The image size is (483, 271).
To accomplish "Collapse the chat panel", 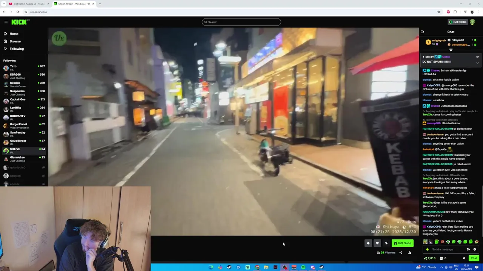I will [422, 32].
